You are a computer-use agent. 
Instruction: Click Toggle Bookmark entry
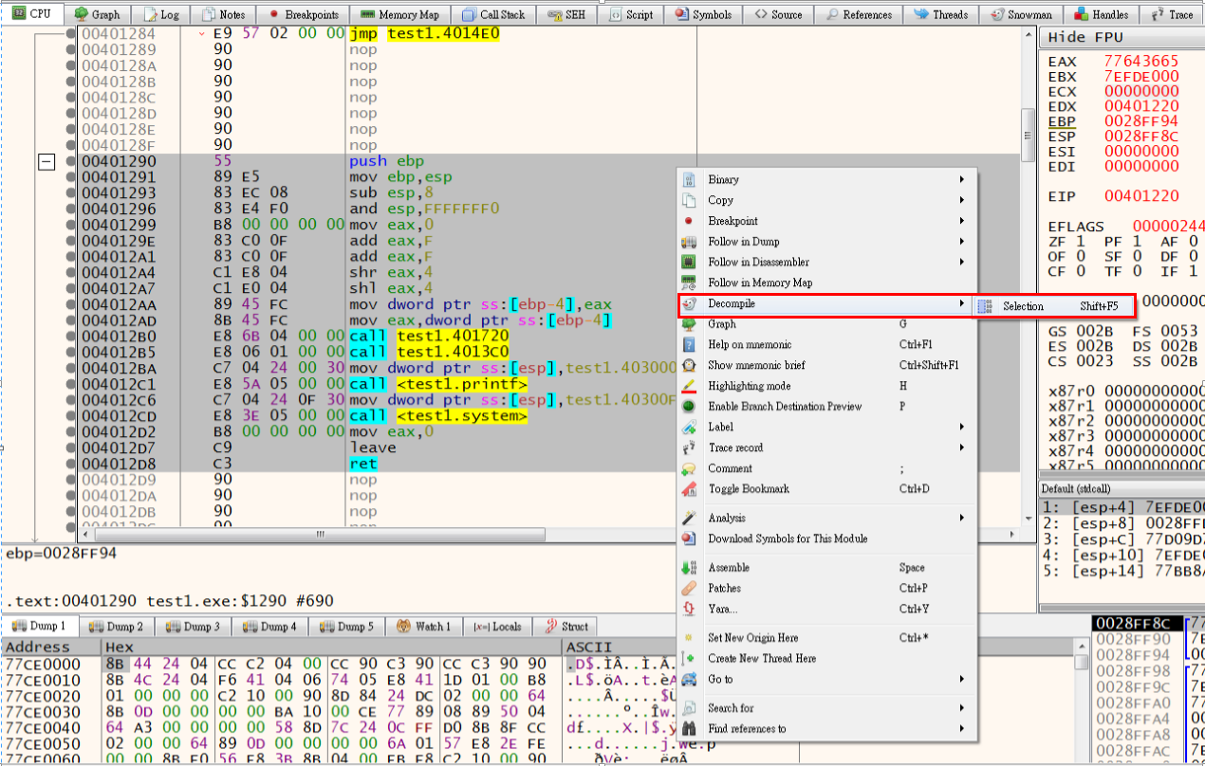(826, 489)
